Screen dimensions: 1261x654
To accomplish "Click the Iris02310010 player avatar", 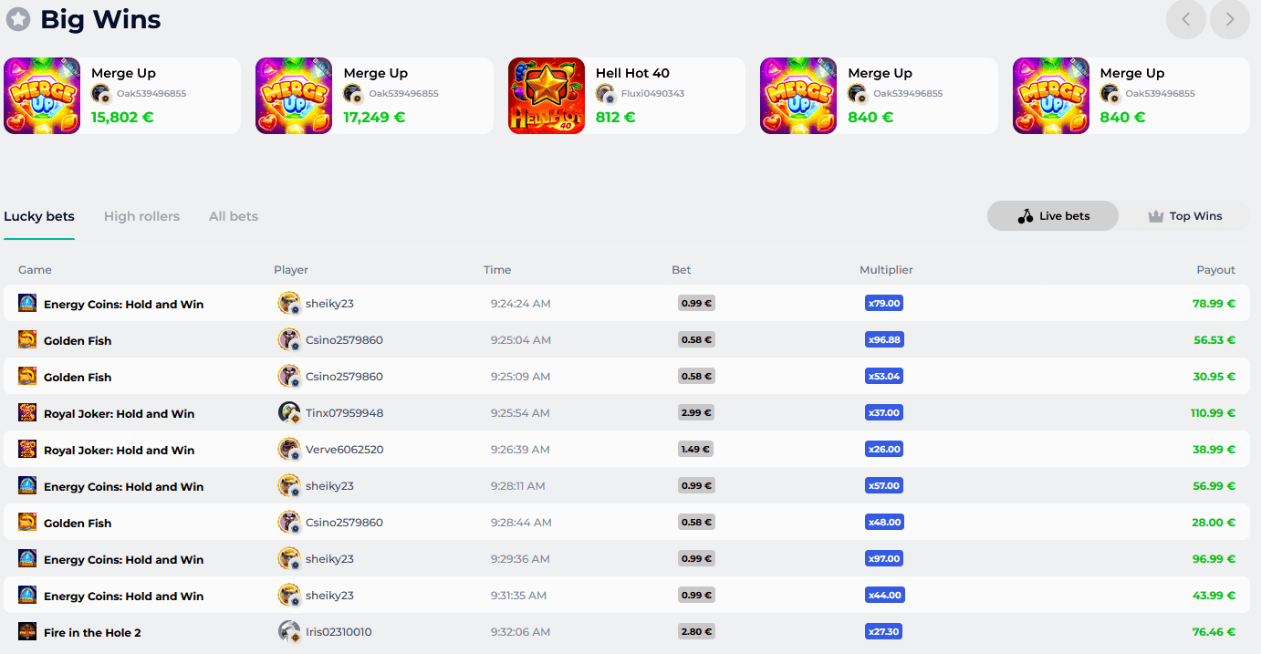I will [289, 632].
